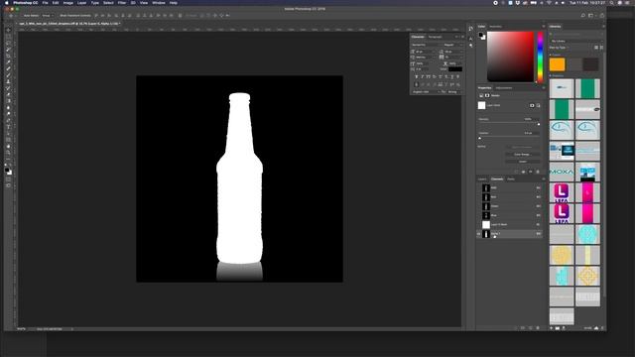Select the Brush tool
635x357 pixels.
[8, 75]
